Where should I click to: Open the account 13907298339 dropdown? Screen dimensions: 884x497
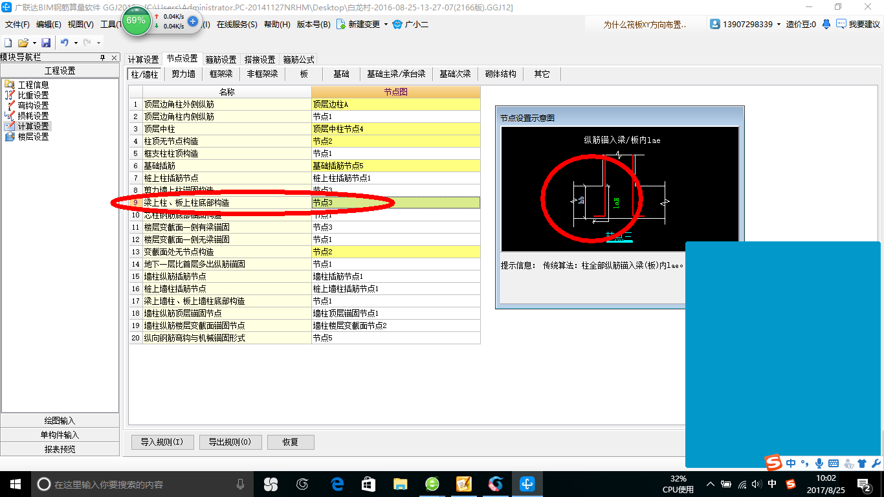tap(779, 25)
